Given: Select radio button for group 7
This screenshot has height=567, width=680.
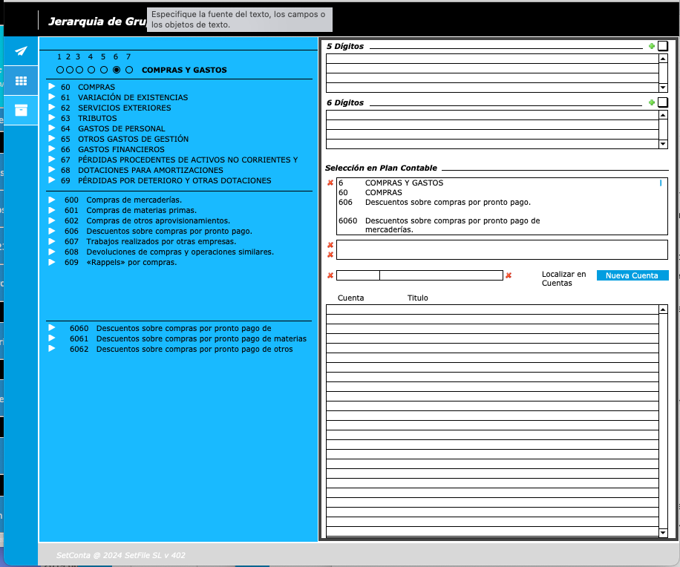Looking at the screenshot, I should [129, 70].
